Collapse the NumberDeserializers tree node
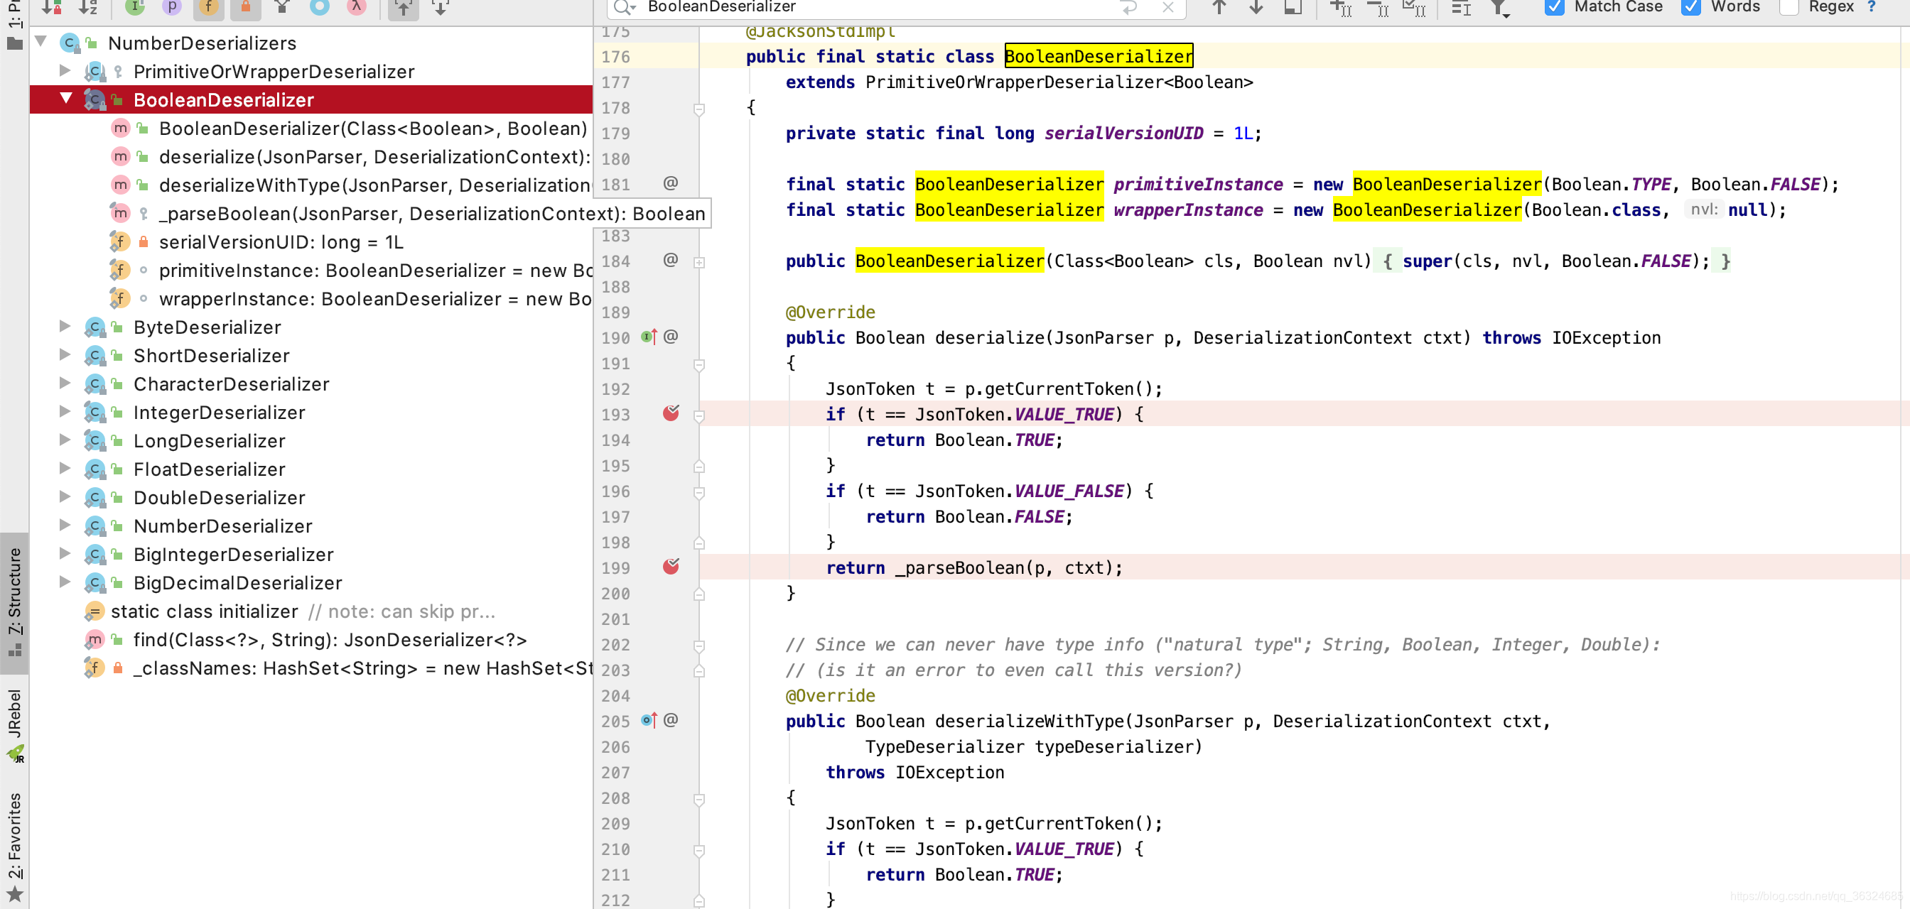 tap(41, 41)
